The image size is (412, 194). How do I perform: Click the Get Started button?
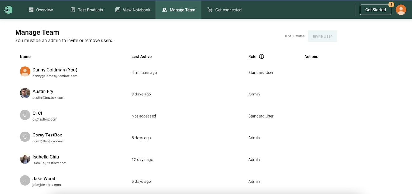[x=375, y=10]
